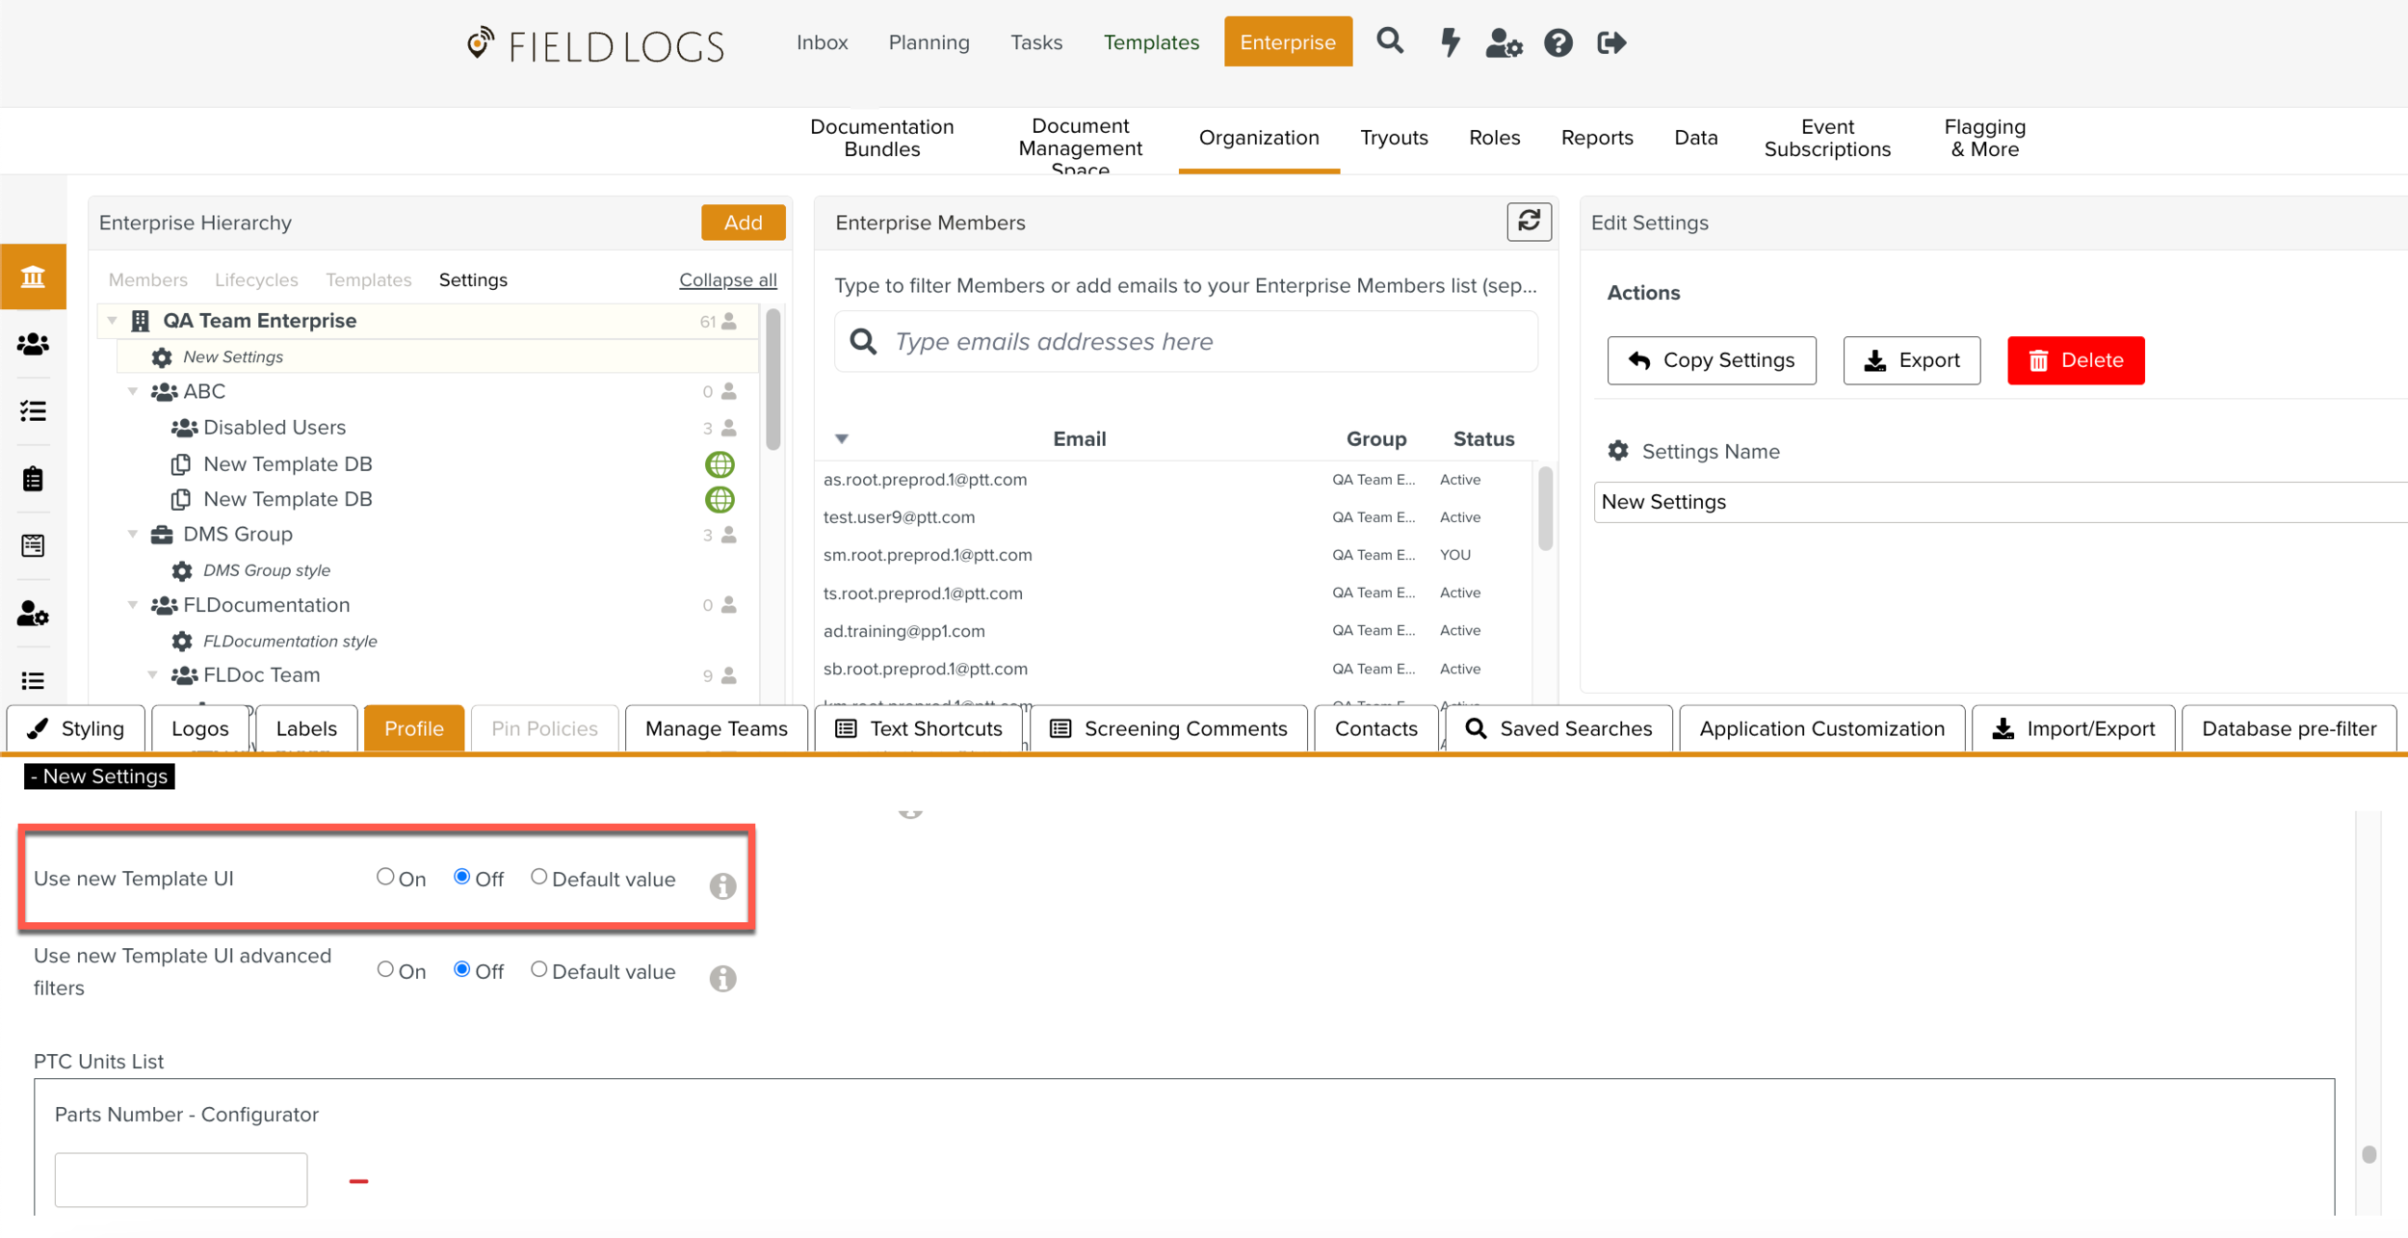Click the globe icon on first New Template DB
This screenshot has width=2408, height=1238.
coord(720,464)
